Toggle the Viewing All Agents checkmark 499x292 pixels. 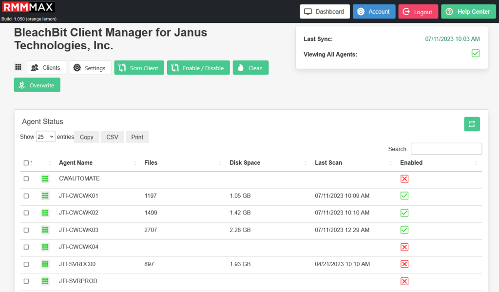coord(476,54)
